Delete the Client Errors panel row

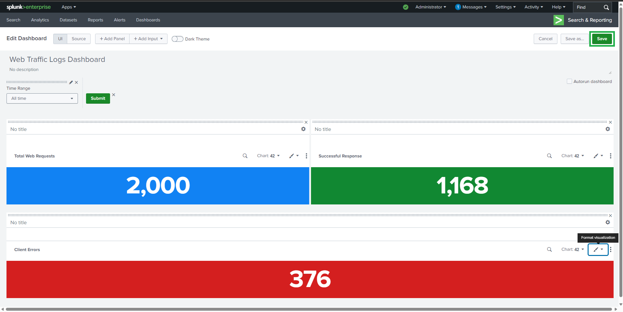point(610,215)
